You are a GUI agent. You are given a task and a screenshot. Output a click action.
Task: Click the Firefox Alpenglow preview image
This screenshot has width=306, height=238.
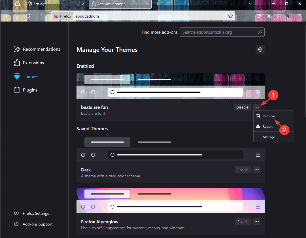(x=170, y=201)
